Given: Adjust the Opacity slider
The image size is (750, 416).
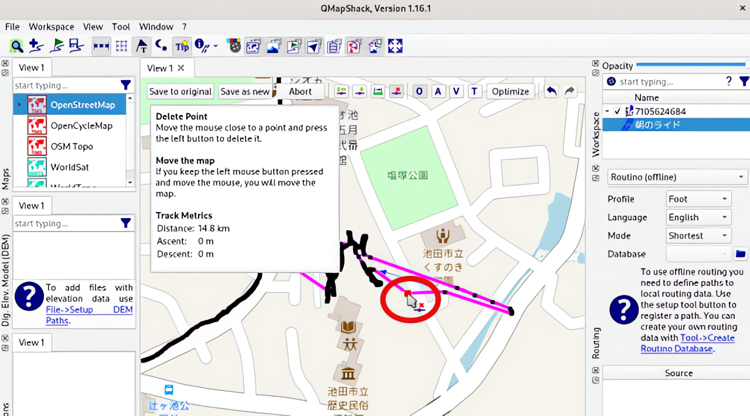Looking at the screenshot, I should point(693,64).
